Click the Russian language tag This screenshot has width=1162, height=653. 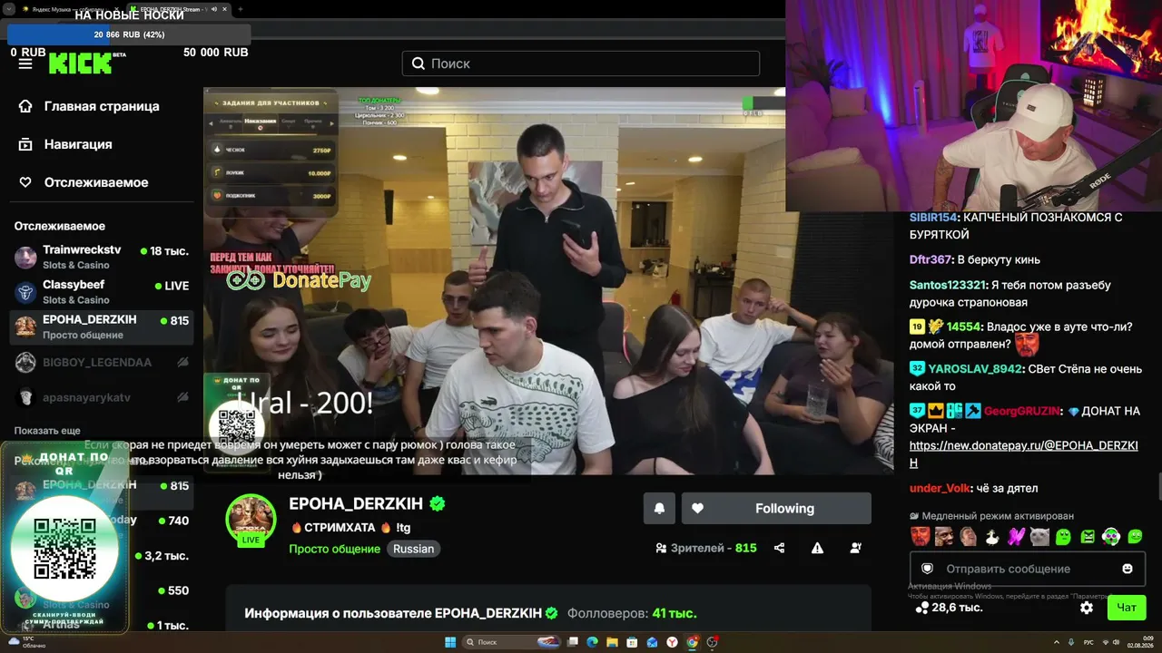[x=413, y=549]
